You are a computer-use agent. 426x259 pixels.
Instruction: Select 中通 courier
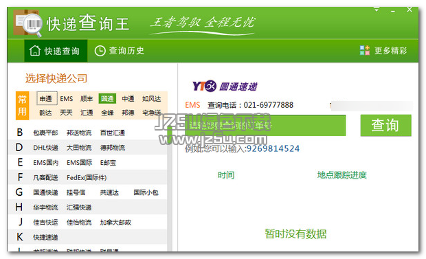coord(128,99)
